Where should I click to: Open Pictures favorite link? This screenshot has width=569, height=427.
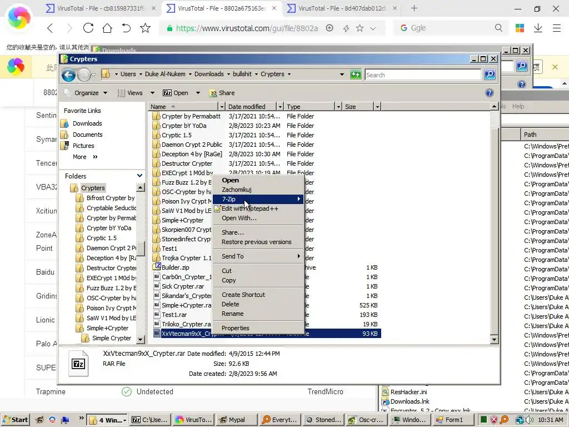[x=83, y=146]
